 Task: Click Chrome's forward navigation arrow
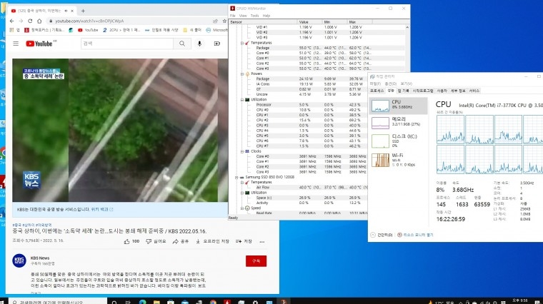[21, 21]
